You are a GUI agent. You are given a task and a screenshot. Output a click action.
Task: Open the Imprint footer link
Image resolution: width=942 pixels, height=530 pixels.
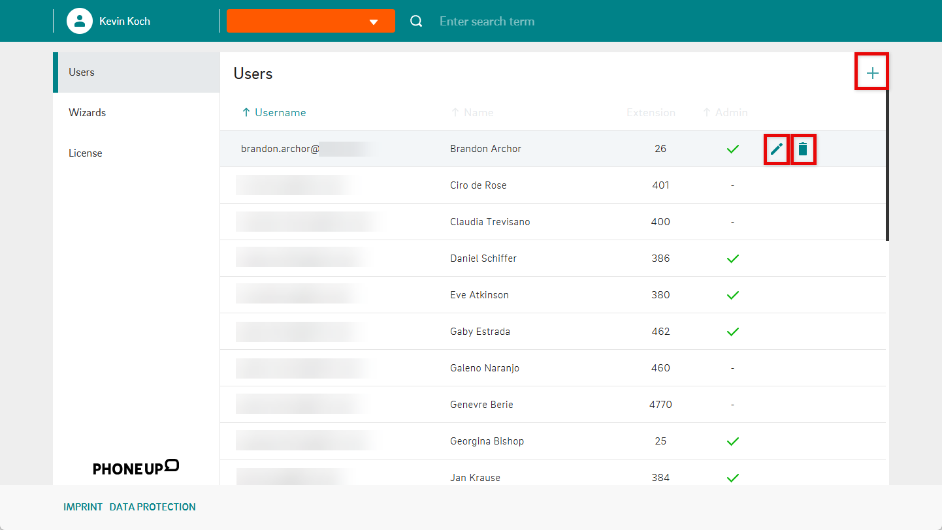tap(83, 507)
